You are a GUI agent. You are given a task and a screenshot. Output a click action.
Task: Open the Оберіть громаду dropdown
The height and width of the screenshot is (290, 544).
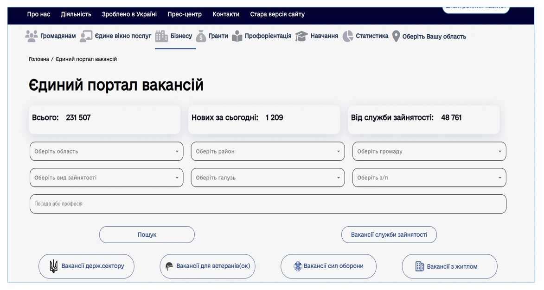(x=429, y=151)
